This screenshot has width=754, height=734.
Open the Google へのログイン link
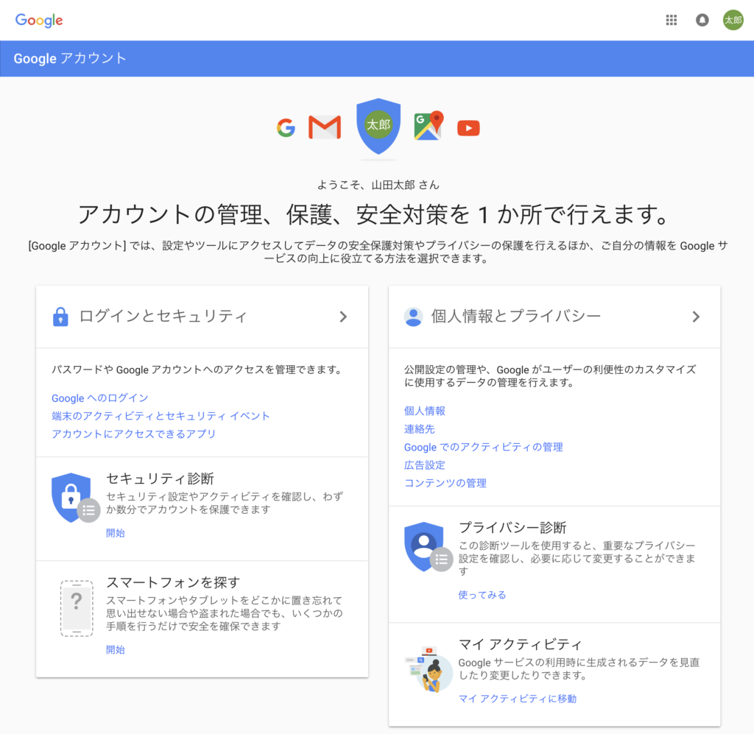pyautogui.click(x=100, y=398)
